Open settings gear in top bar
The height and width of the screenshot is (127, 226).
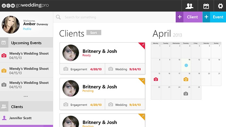tap(220, 6)
